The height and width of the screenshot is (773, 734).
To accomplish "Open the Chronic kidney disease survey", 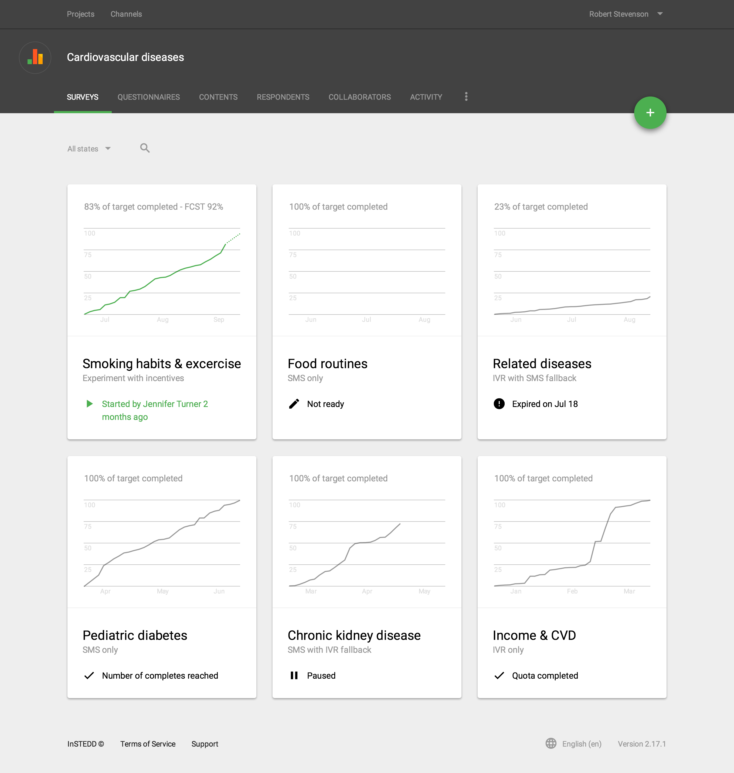I will 354,635.
